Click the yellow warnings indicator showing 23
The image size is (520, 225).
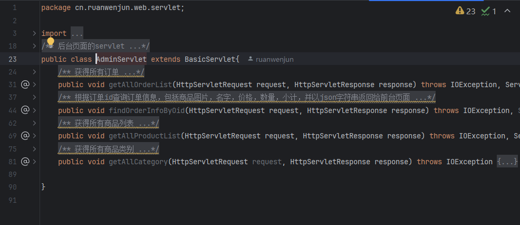coord(466,11)
